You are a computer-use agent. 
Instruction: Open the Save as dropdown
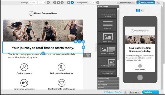tap(134, 92)
